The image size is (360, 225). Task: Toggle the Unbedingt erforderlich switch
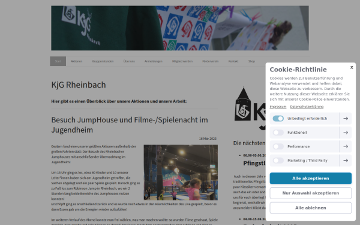(x=278, y=118)
